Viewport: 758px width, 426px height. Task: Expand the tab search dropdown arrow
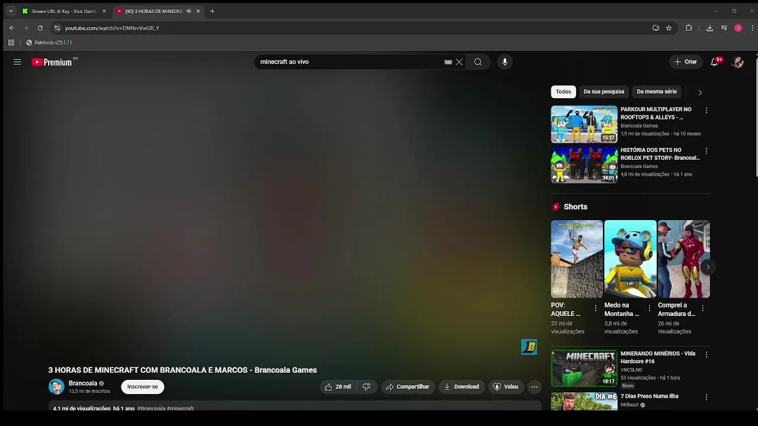tap(11, 11)
